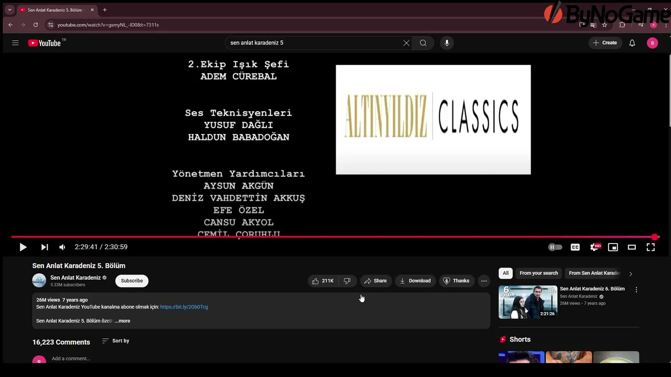Open the Chrome tab search dropdown
Image resolution: width=671 pixels, height=377 pixels.
pos(9,10)
